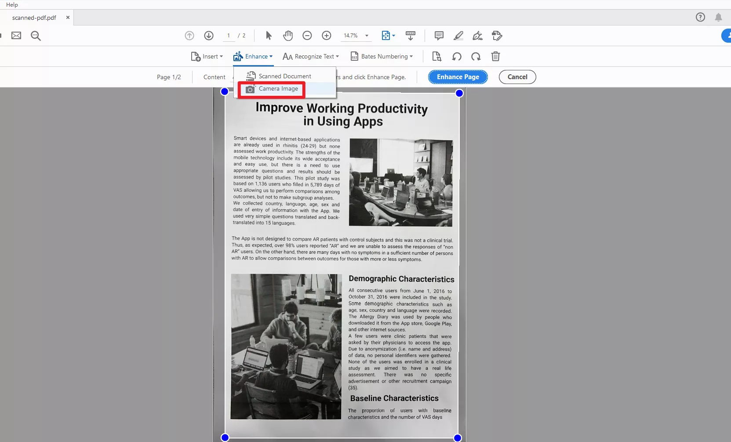Expand the Insert dropdown
This screenshot has height=442, width=731.
tap(207, 56)
